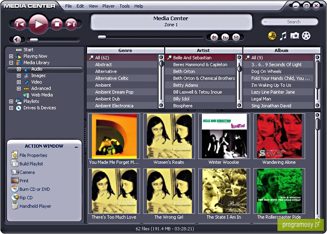Viewport: 327px width, 234px height.
Task: Switch to the film reel video view
Action: click(306, 36)
